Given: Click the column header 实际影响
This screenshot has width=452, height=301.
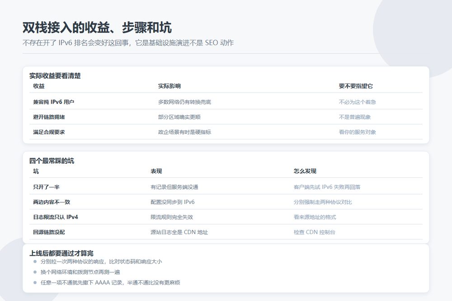Looking at the screenshot, I should 169,86.
